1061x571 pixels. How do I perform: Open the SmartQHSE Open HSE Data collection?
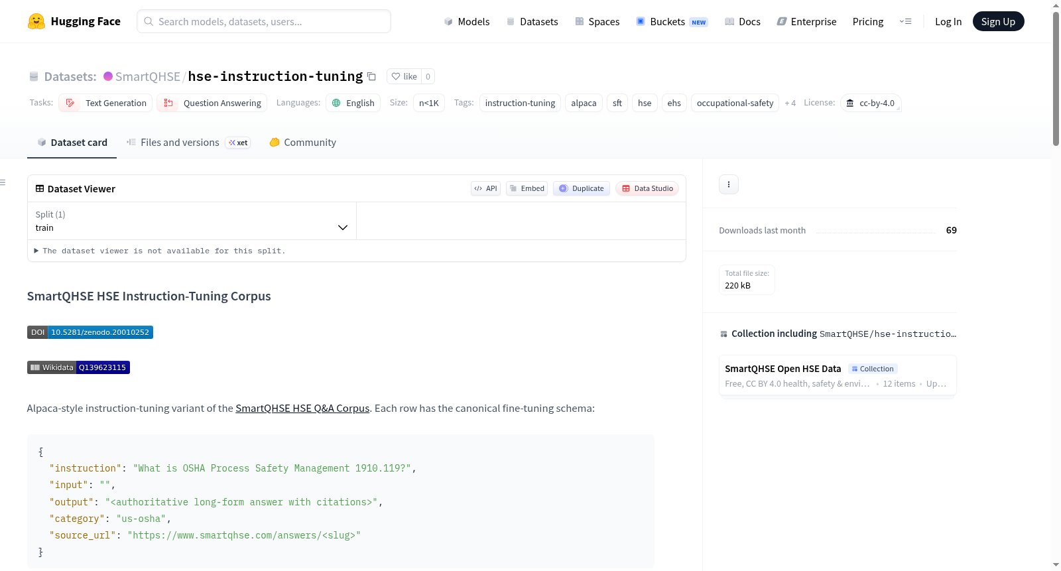click(838, 375)
